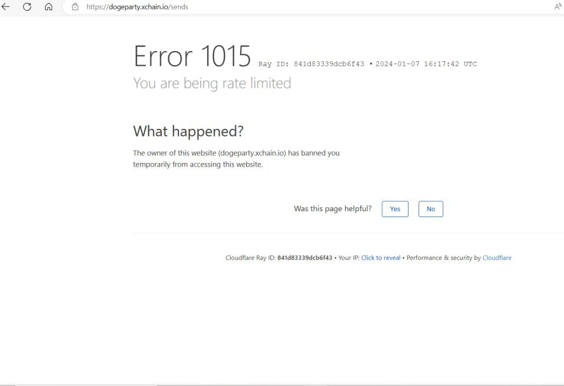Click the 'Error 1015' heading

coord(192,56)
